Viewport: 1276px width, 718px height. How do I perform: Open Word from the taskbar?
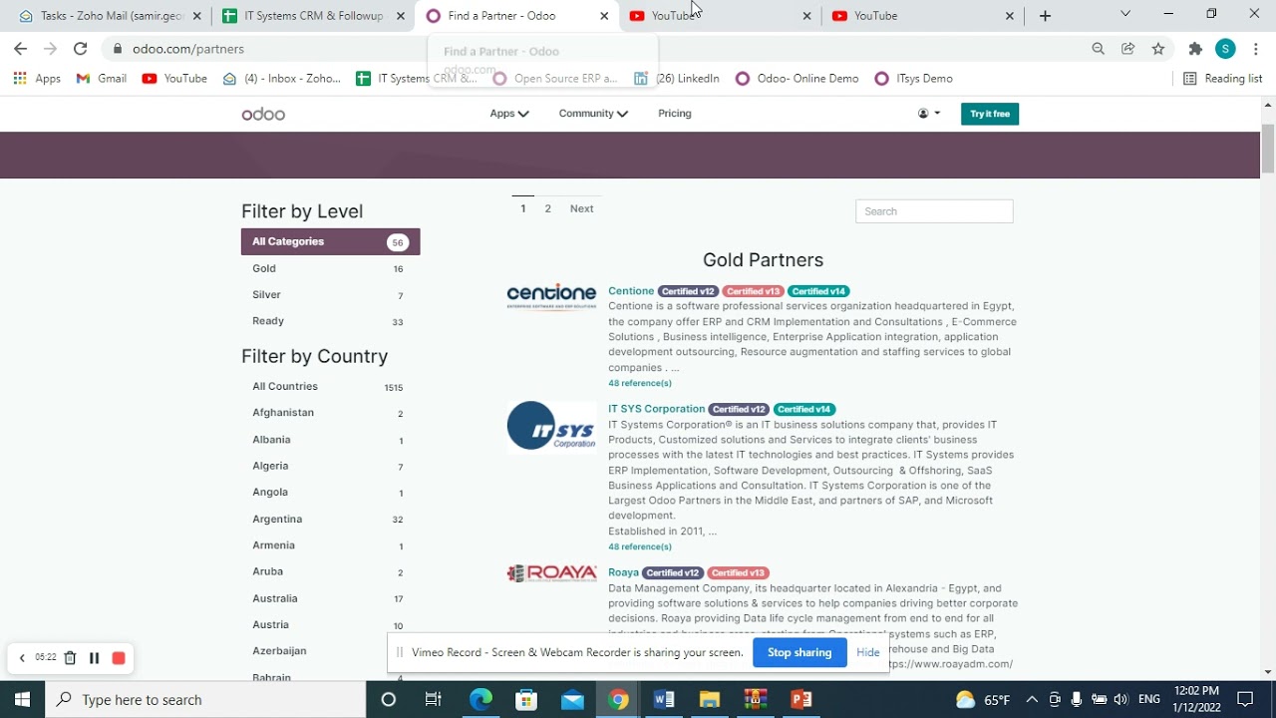coord(664,699)
